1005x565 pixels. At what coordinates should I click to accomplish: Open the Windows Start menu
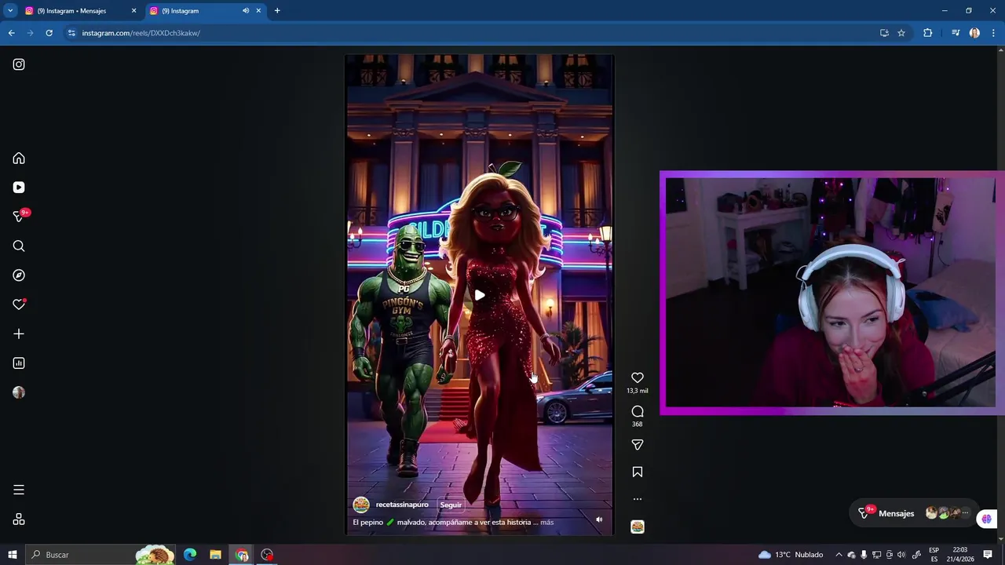(x=12, y=555)
